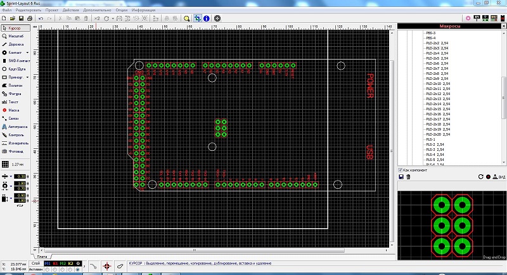
Task: Expand the Прямоуг. shape dropdown arrow
Action: pyautogui.click(x=29, y=77)
